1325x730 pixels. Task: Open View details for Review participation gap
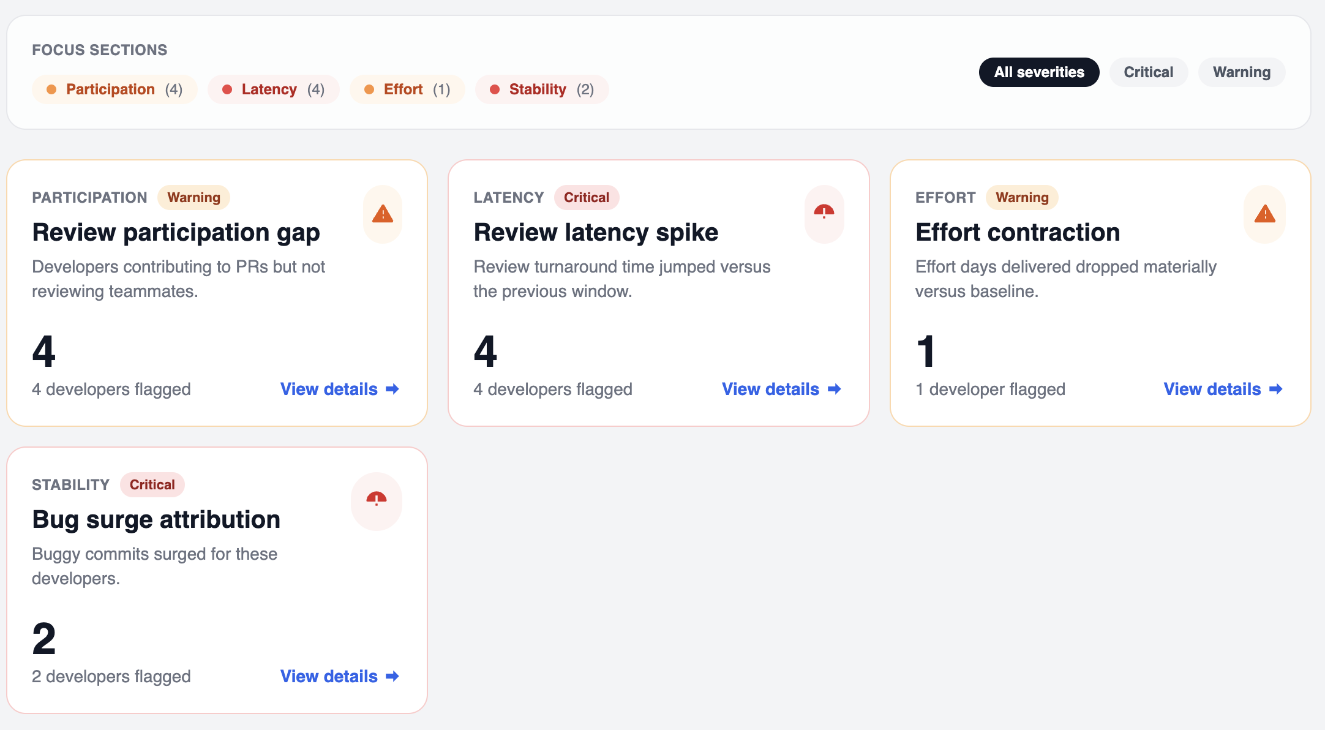click(x=329, y=389)
